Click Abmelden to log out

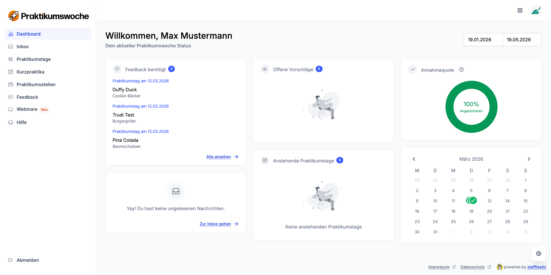(x=28, y=260)
